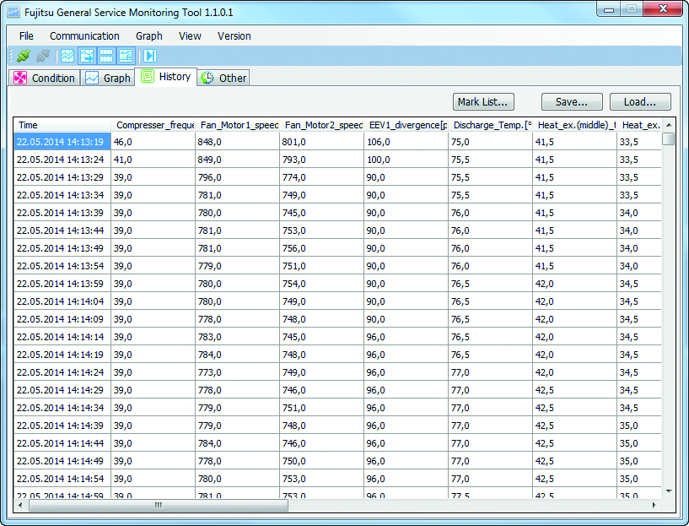Open the Version menu
Image resolution: width=689 pixels, height=526 pixels.
point(234,36)
